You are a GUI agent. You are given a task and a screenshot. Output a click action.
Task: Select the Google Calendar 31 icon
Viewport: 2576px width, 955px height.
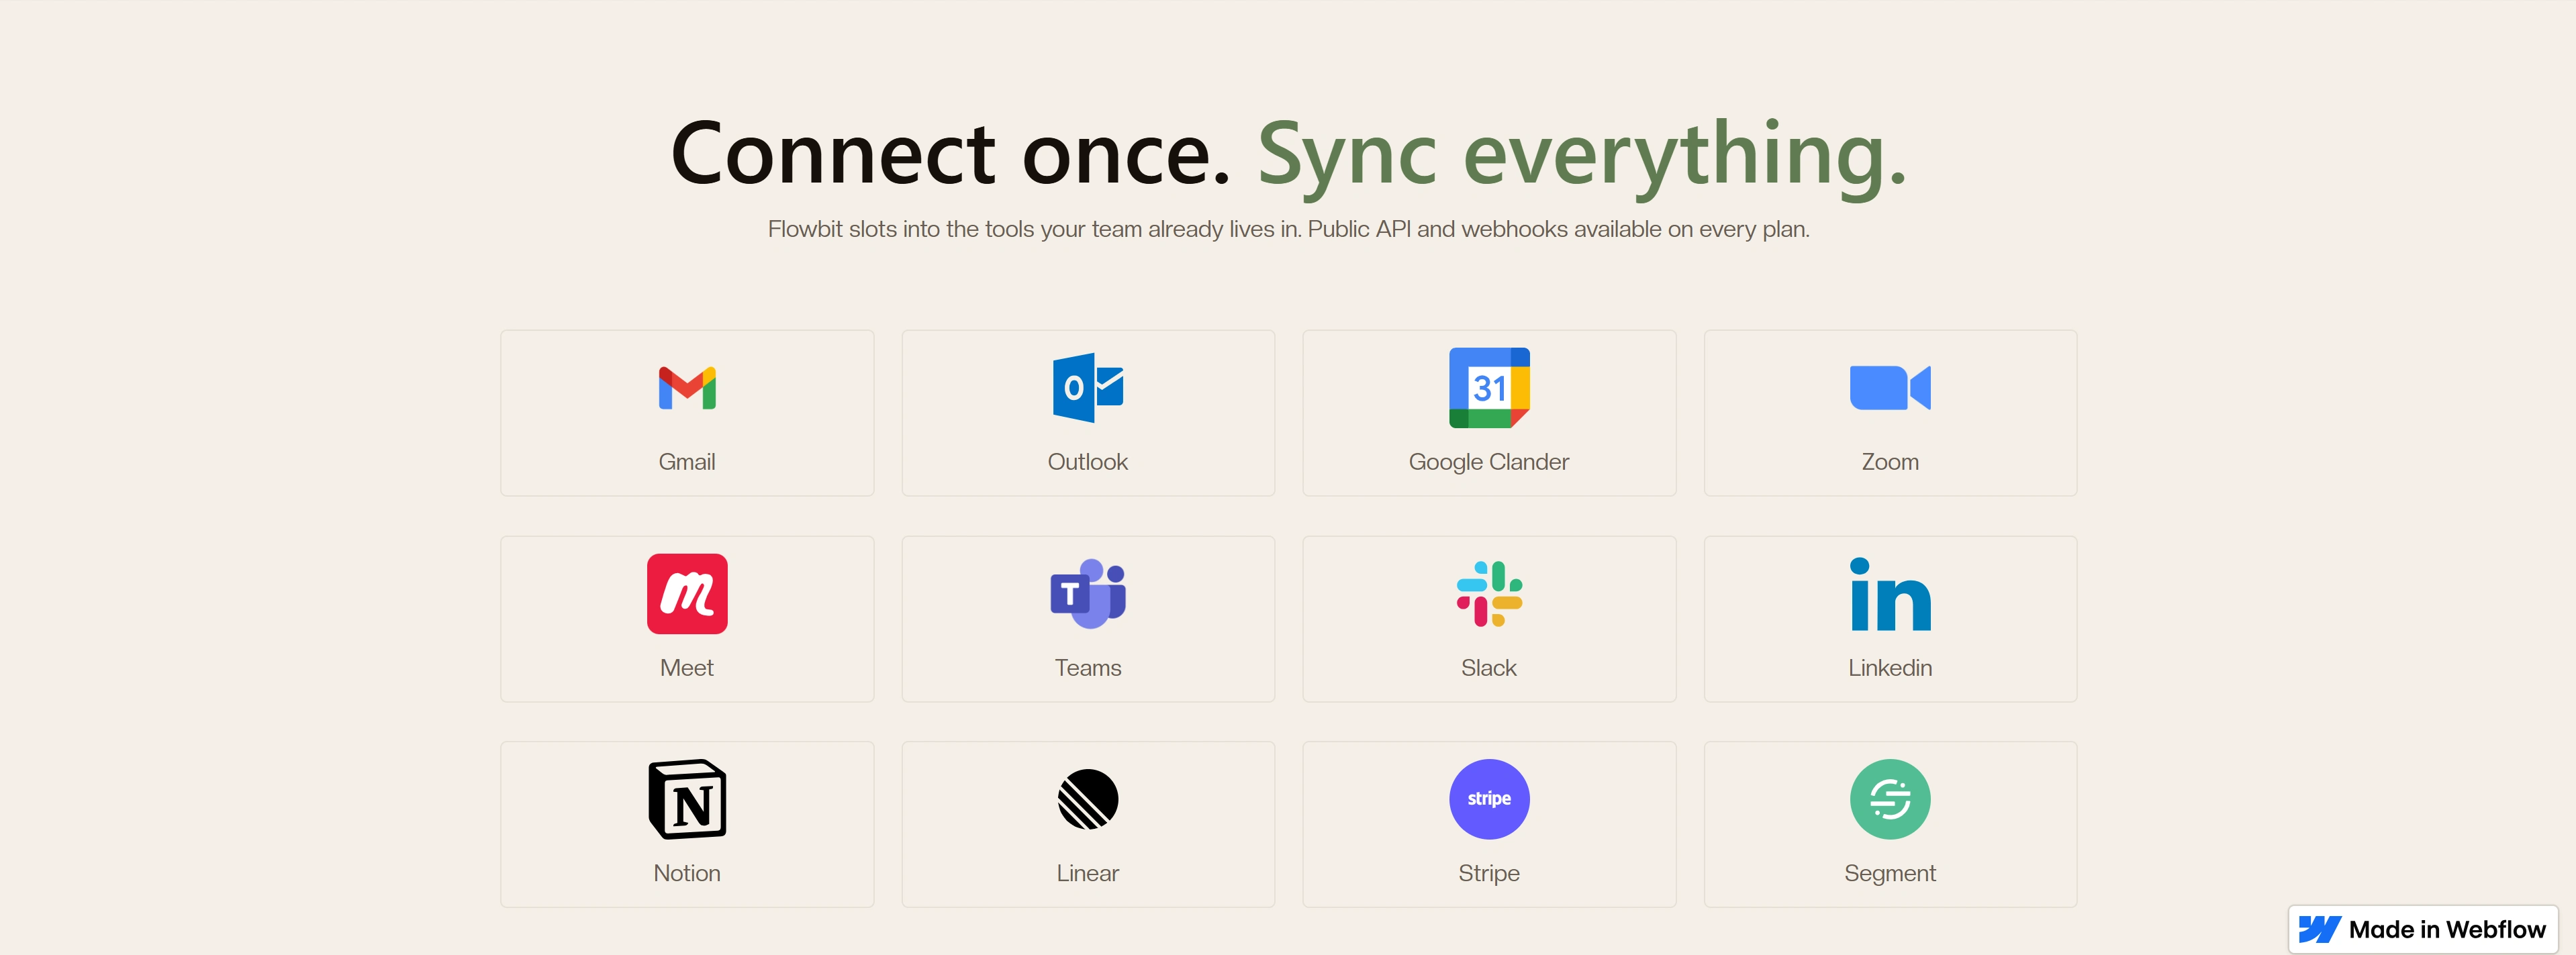point(1489,388)
